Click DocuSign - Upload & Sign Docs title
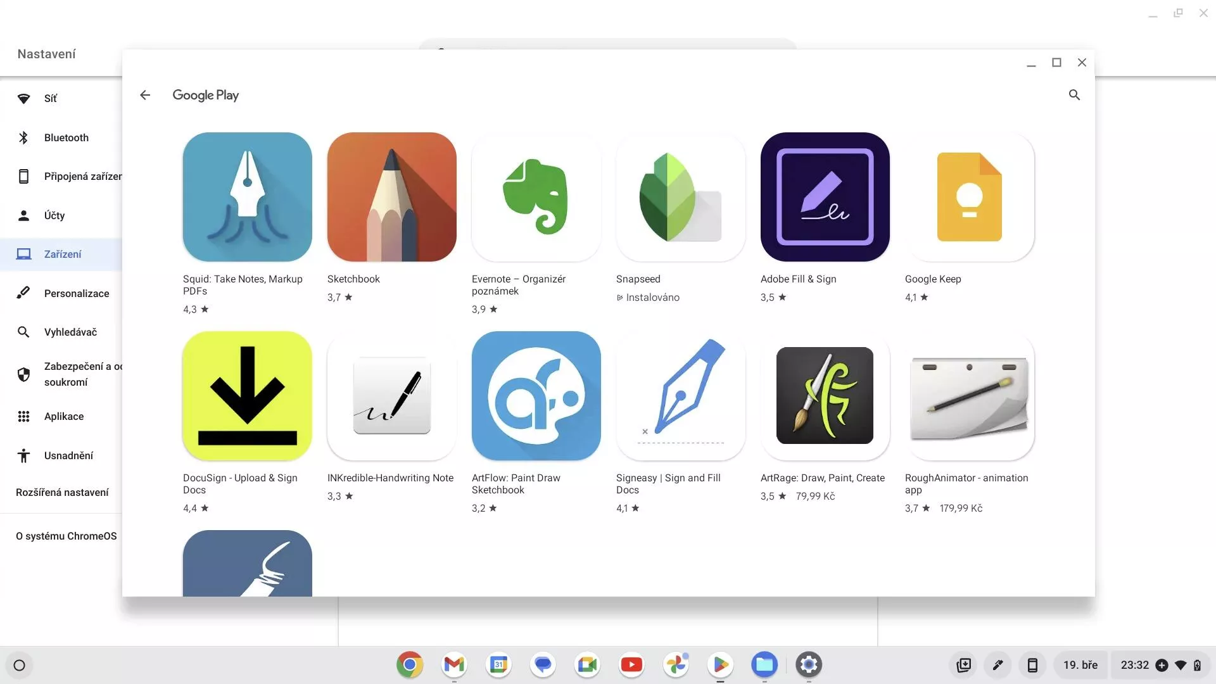Screen dimensions: 1216x684 [x=240, y=484]
